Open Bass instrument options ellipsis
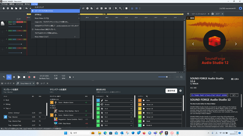Image resolution: width=243 pixels, height=136 pixels. click(x=131, y=100)
